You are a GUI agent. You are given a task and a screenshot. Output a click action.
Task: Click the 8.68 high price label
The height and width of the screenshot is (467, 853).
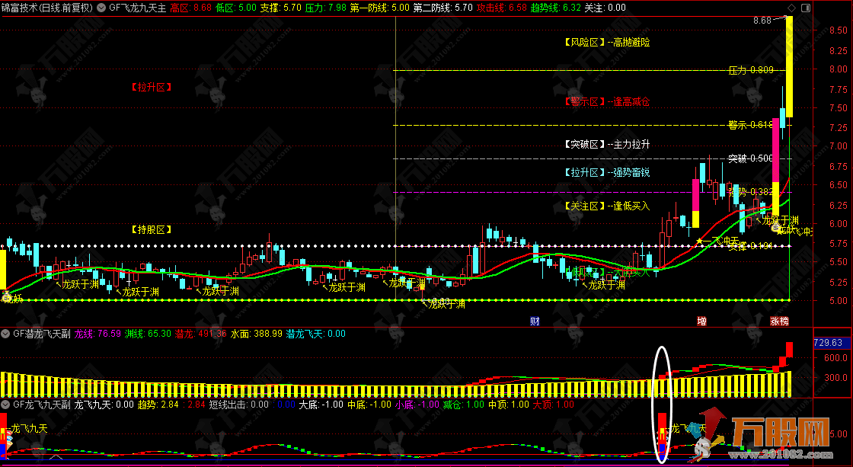(762, 21)
